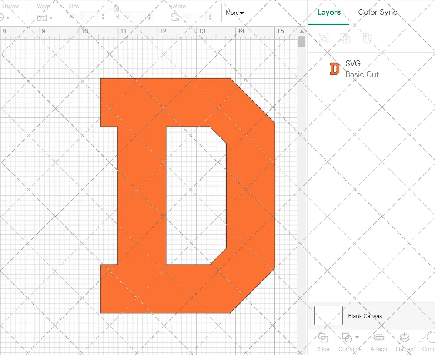
Task: Click the Blank Canvas white swatch
Action: point(328,315)
